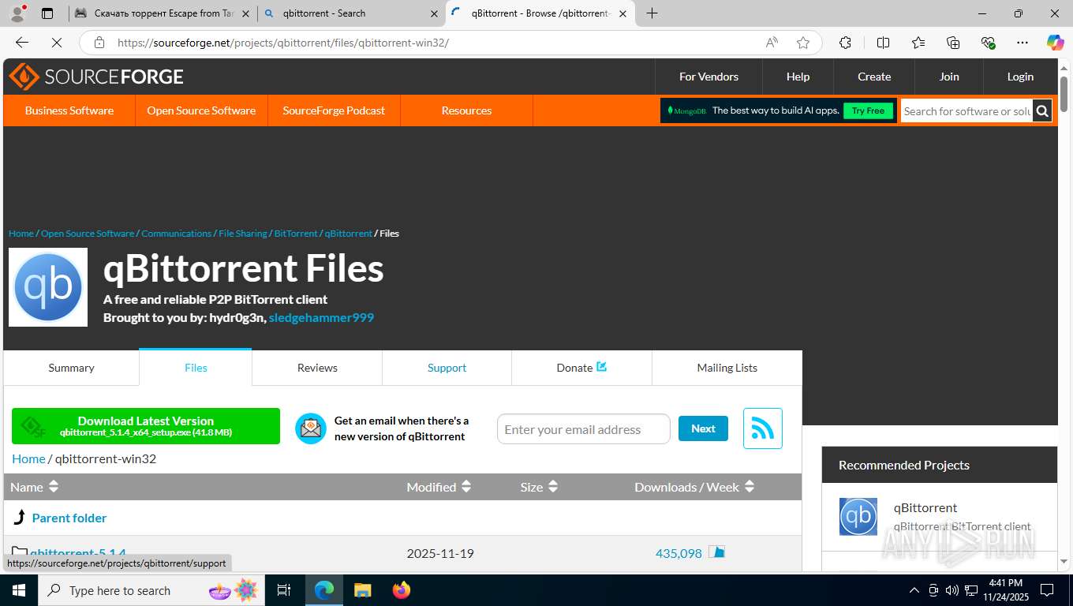The image size is (1073, 606).
Task: Switch to Escape from Tarkov torrent tab
Action: pos(163,13)
